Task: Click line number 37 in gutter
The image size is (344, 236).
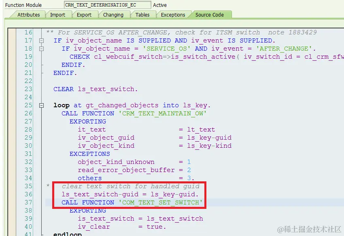Action: coord(28,202)
